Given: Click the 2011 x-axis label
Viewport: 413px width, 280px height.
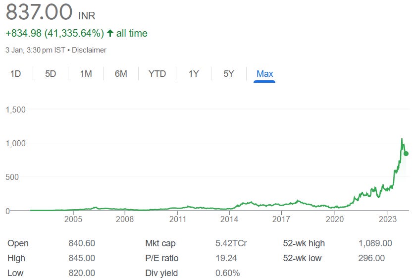Looking at the screenshot, I should pyautogui.click(x=177, y=219).
